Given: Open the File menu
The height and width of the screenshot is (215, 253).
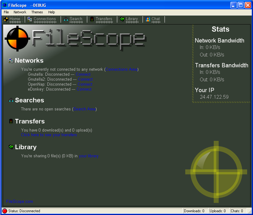Looking at the screenshot, I should click(x=6, y=12).
